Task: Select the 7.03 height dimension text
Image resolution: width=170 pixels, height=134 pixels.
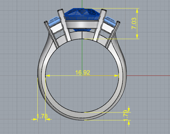Action: 134,23
